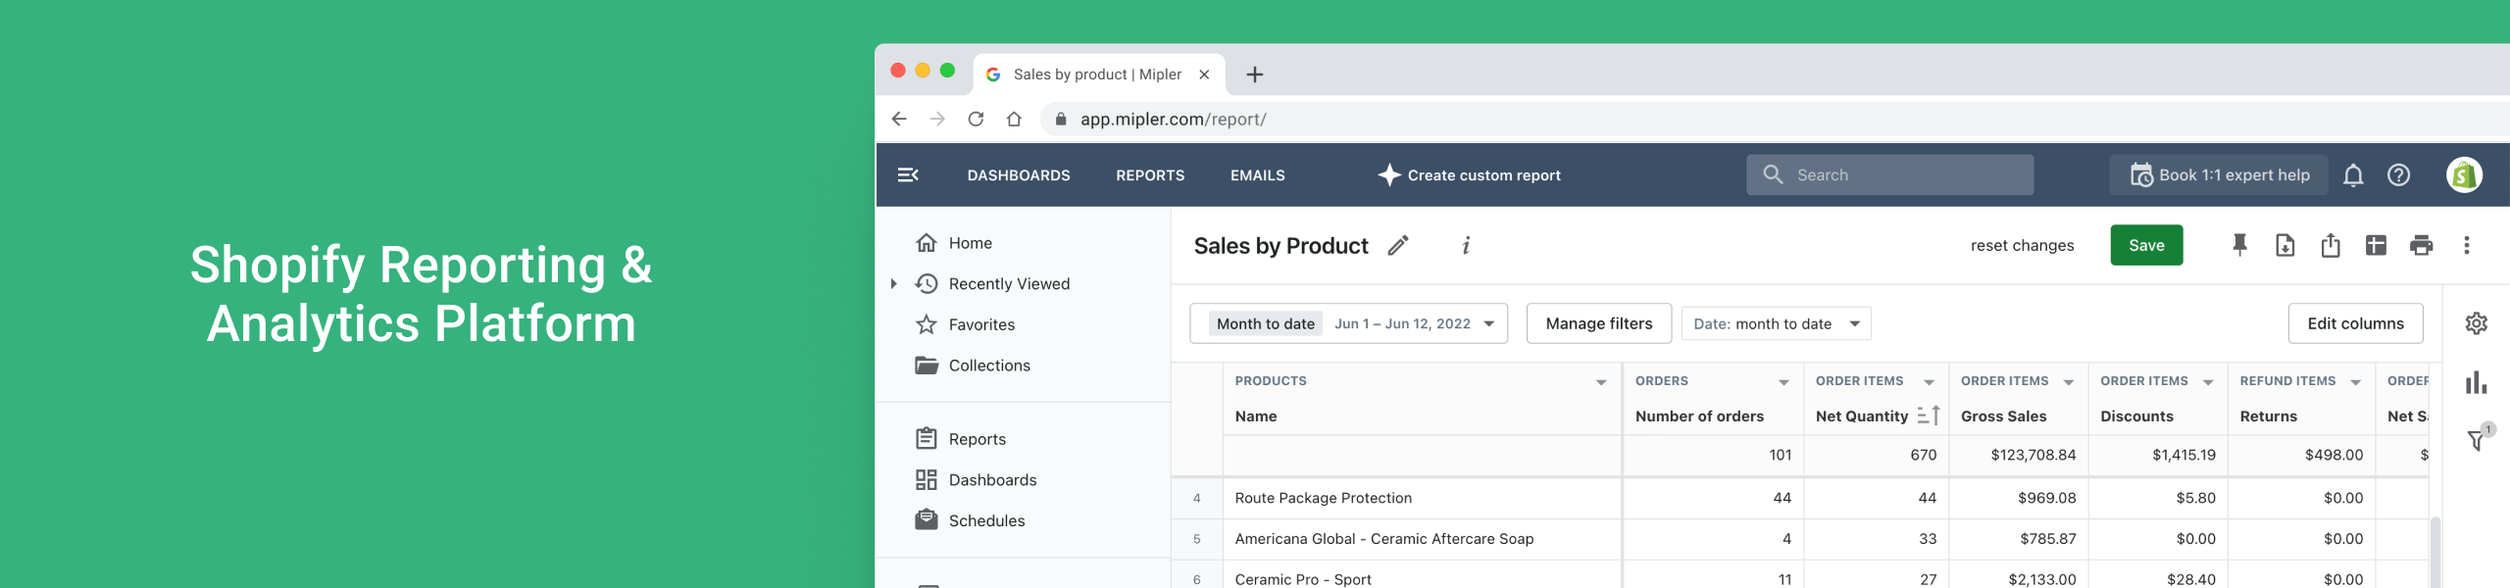Viewport: 2510px width, 588px height.
Task: Sort by Net Quantity sort icon
Action: [x=1929, y=416]
